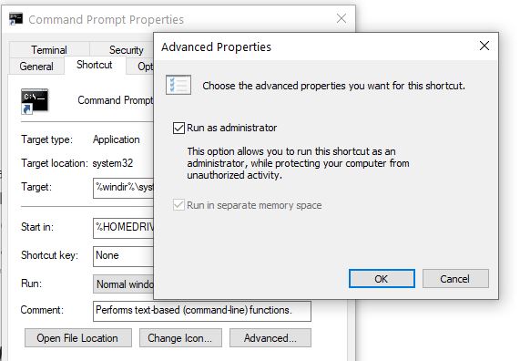The image size is (520, 361).
Task: Close the Command Prompt Properties window
Action: pyautogui.click(x=342, y=18)
